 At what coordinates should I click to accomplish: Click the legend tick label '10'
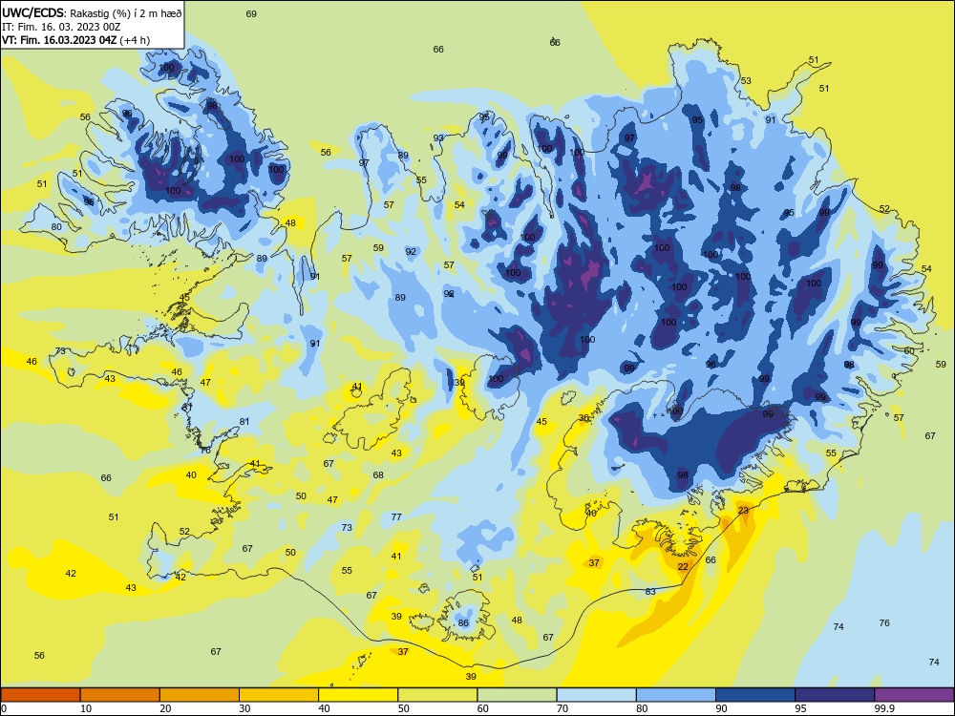[x=86, y=708]
